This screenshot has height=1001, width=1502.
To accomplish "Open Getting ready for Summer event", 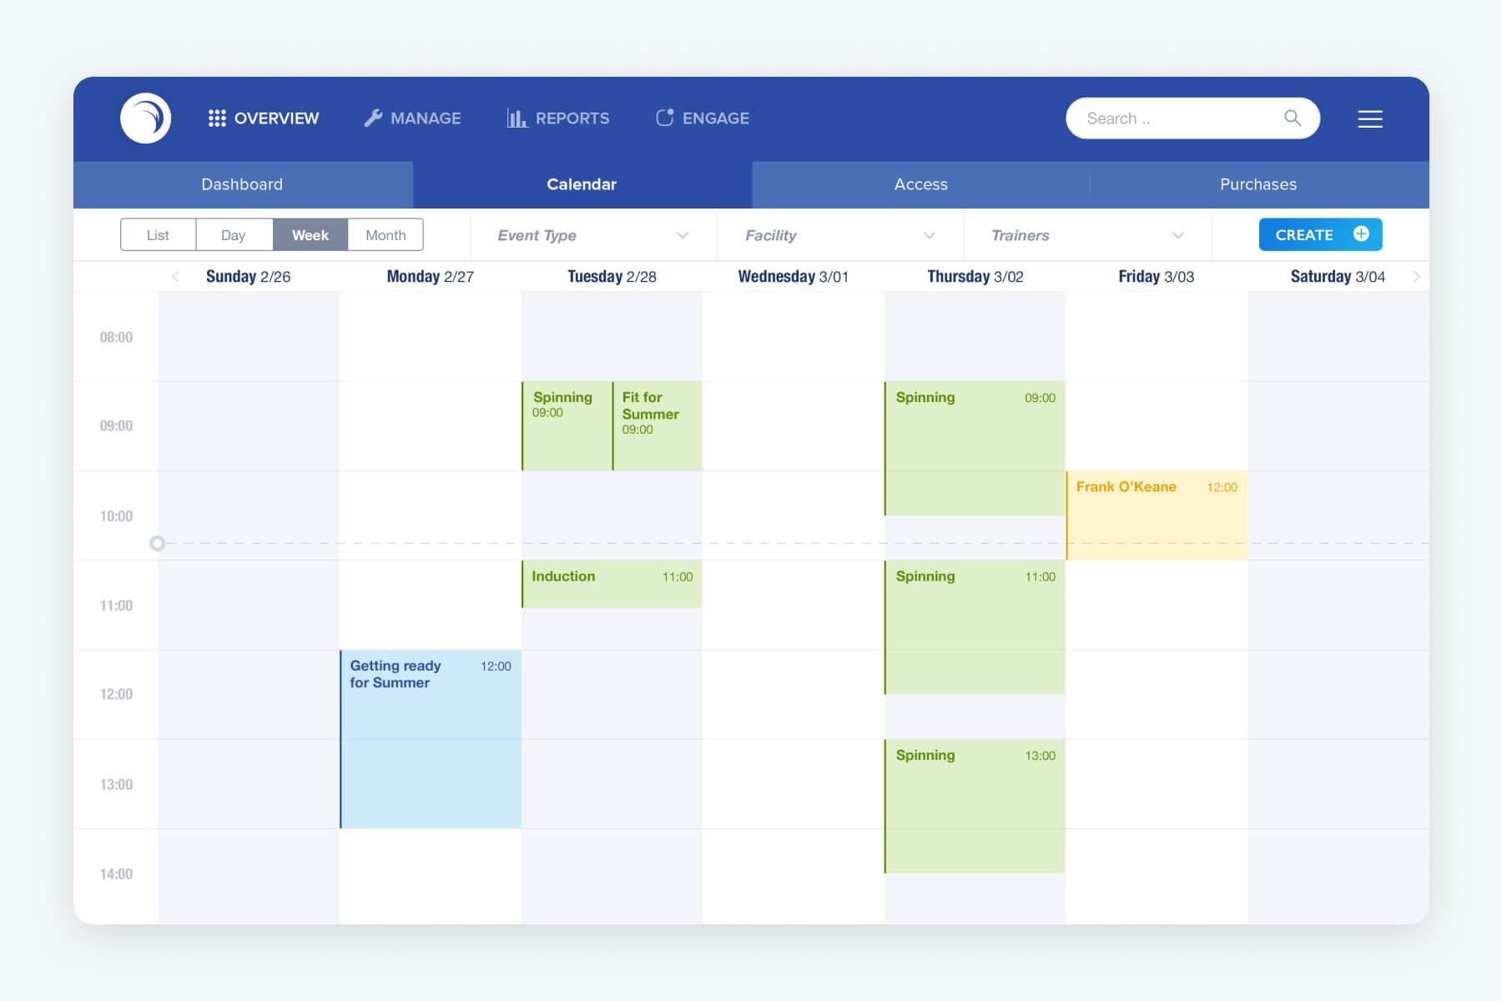I will point(431,739).
